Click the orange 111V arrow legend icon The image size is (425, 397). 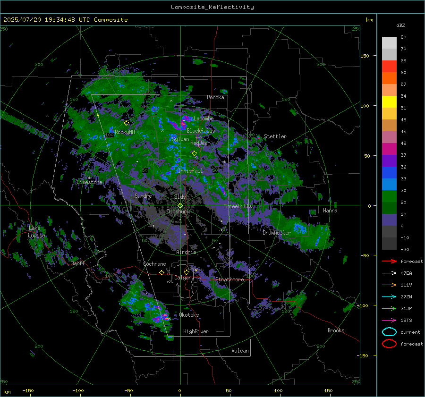pyautogui.click(x=389, y=285)
